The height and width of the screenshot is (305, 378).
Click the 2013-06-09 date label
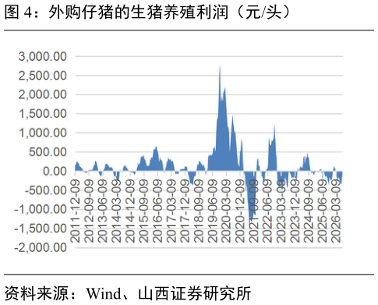[103, 211]
